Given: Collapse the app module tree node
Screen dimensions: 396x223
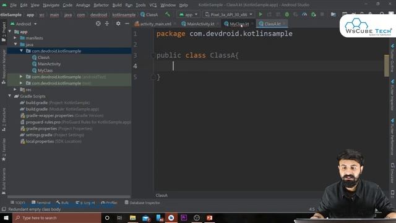Looking at the screenshot, I should 10,32.
